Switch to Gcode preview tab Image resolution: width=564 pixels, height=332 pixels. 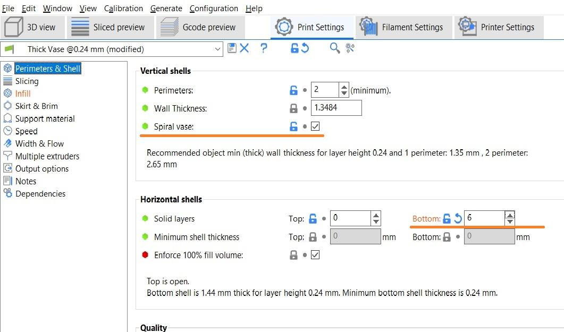[200, 27]
